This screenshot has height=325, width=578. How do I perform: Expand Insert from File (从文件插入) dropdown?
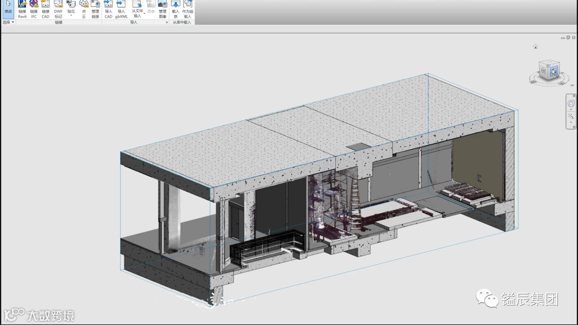[144, 14]
